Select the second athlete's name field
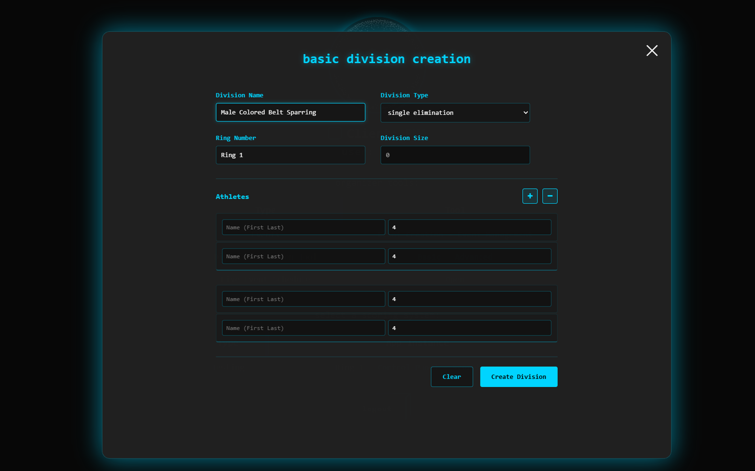The image size is (755, 471). pos(303,256)
